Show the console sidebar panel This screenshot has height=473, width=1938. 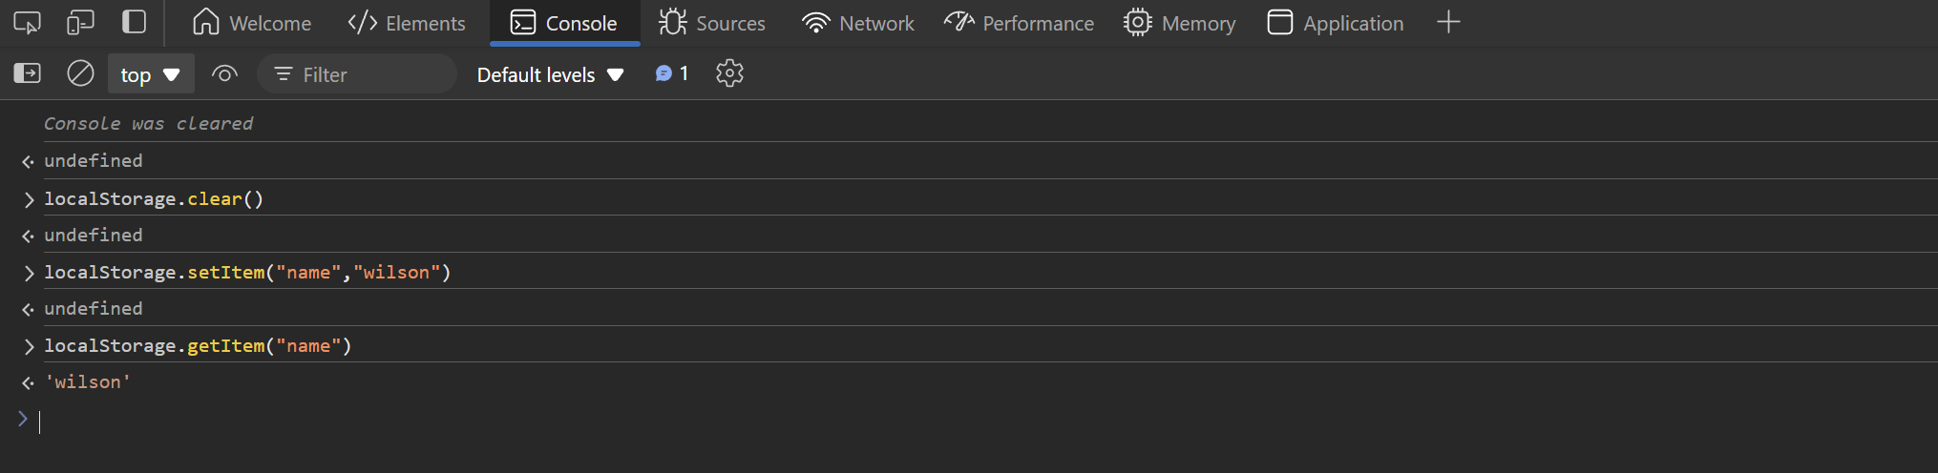[27, 73]
